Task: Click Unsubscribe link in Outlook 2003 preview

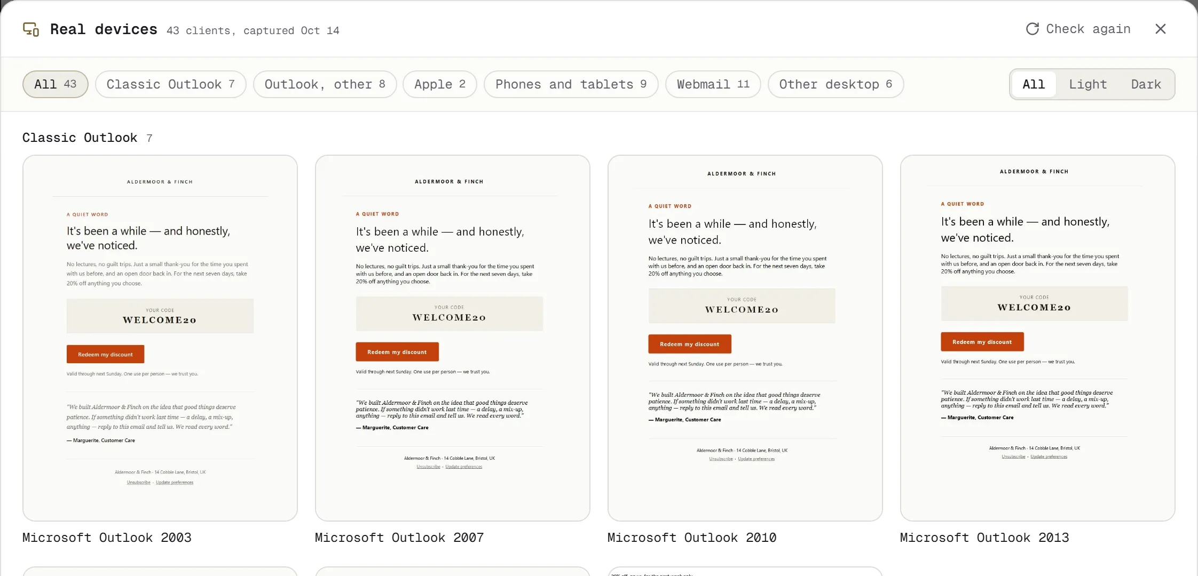Action: click(x=138, y=483)
